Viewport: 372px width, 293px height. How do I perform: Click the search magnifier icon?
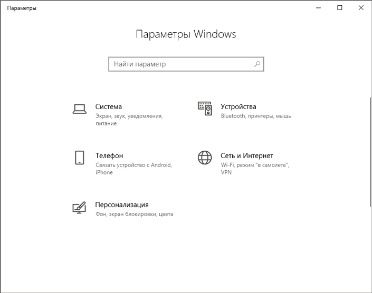257,64
